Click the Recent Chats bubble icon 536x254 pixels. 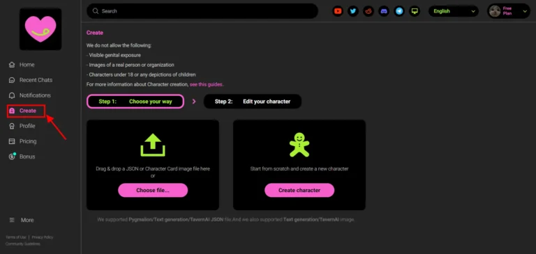click(x=12, y=80)
